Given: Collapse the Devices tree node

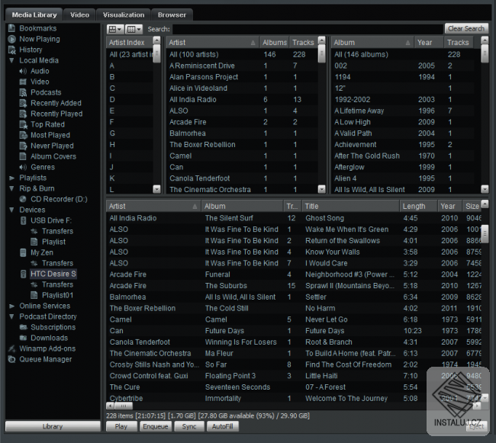Looking at the screenshot, I should 11,210.
